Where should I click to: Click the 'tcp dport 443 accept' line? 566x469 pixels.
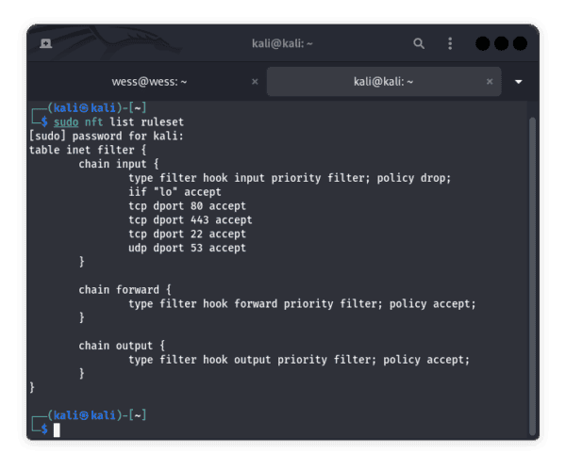click(x=191, y=219)
